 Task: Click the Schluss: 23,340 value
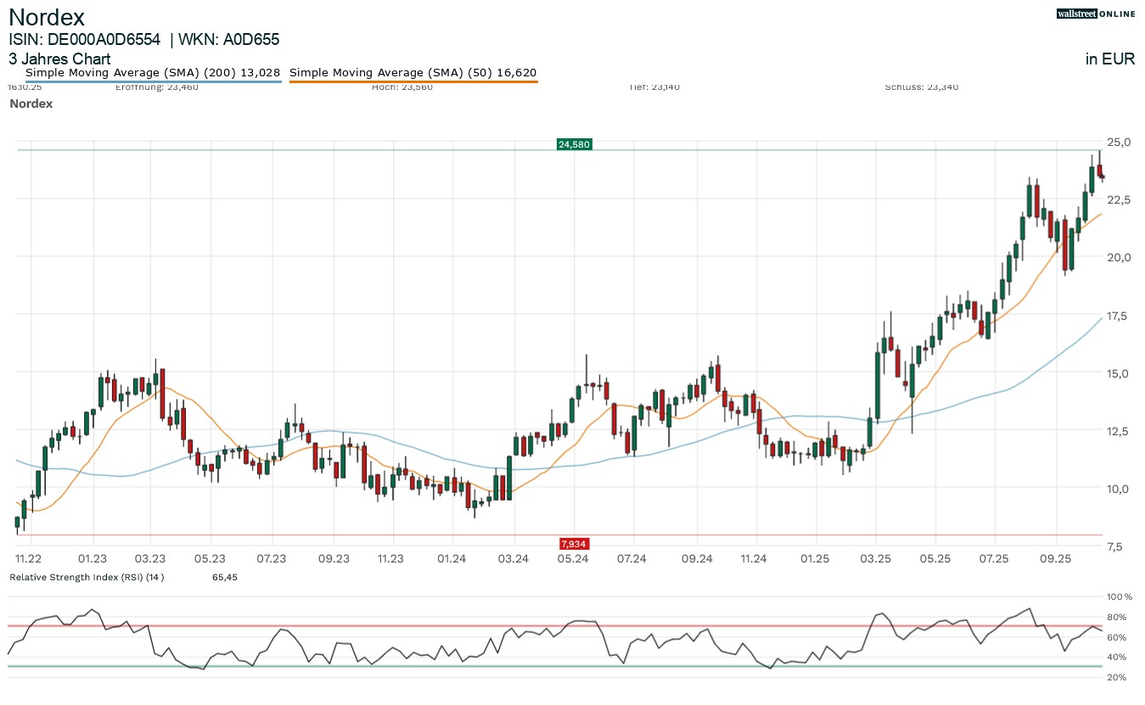click(x=922, y=86)
